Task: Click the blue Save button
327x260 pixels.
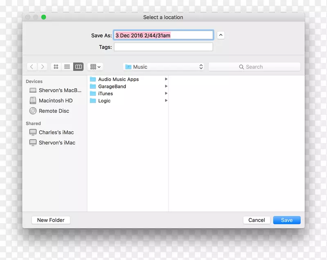Action: click(x=287, y=220)
